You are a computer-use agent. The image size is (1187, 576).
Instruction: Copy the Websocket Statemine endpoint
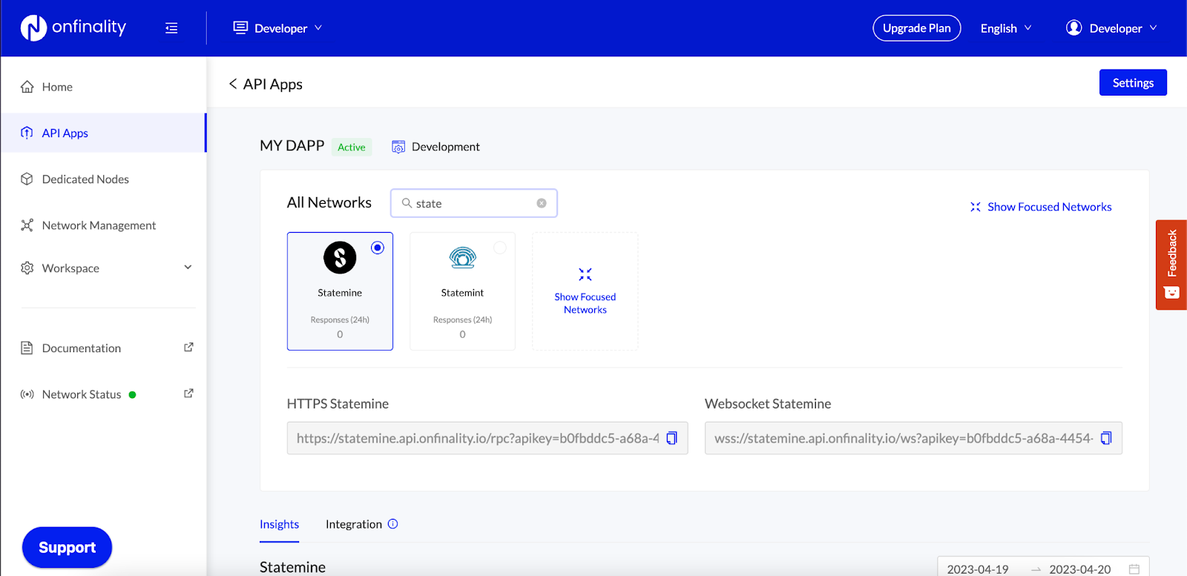coord(1106,438)
